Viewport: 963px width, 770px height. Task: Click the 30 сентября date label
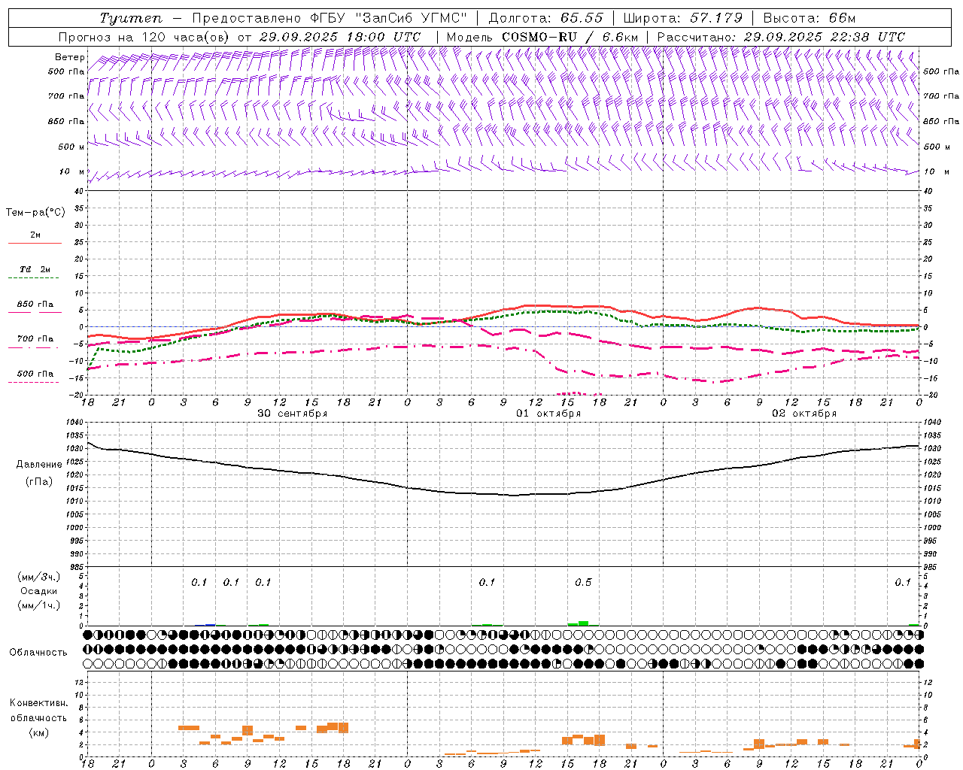292,414
